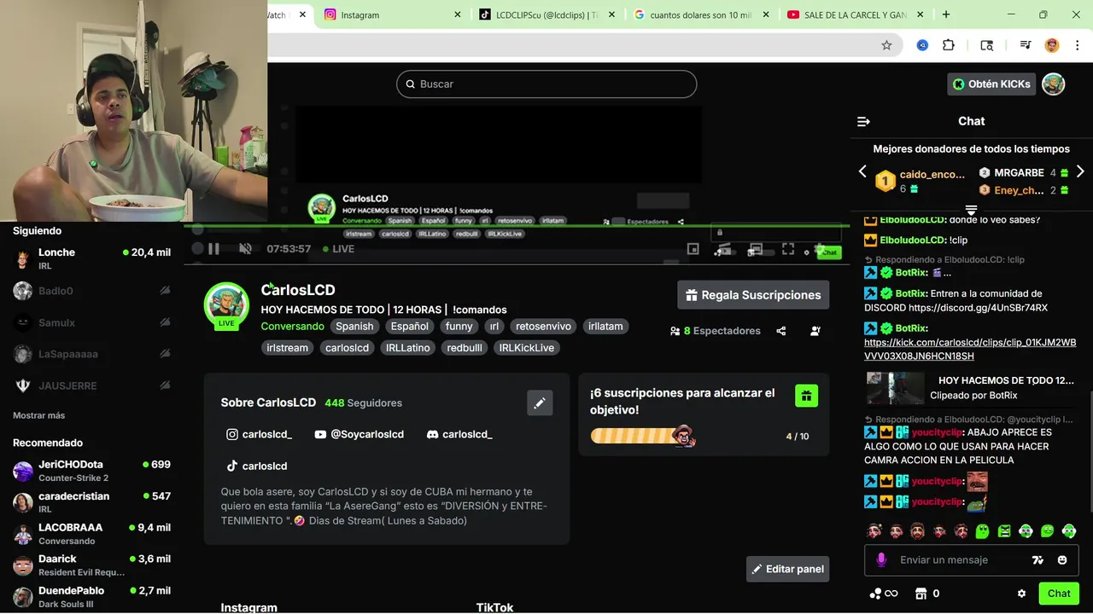This screenshot has width=1093, height=614.
Task: Open chat settings gear icon
Action: tap(1021, 594)
